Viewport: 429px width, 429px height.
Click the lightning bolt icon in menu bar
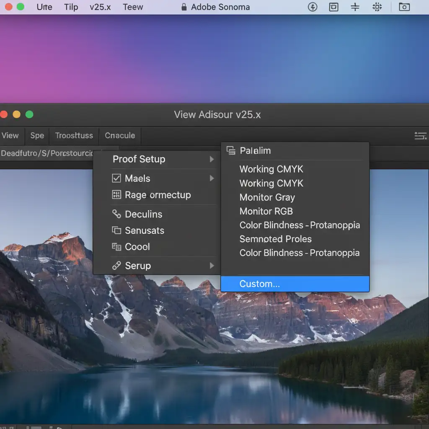click(313, 7)
